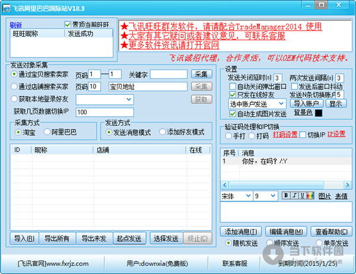Select 打码 captcha radio
356x274 pixels.
(x=252, y=136)
